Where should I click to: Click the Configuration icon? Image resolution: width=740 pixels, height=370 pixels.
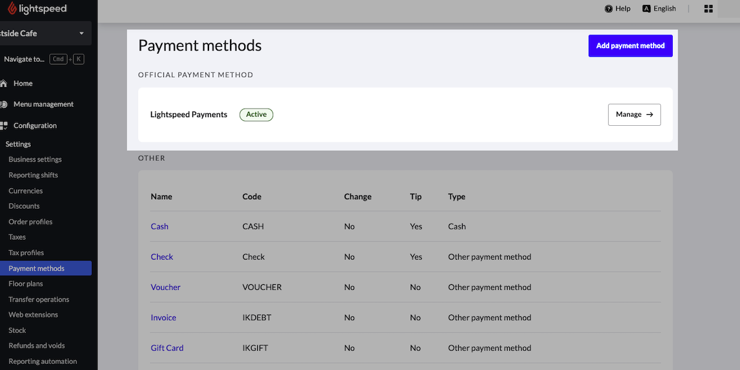pyautogui.click(x=4, y=125)
